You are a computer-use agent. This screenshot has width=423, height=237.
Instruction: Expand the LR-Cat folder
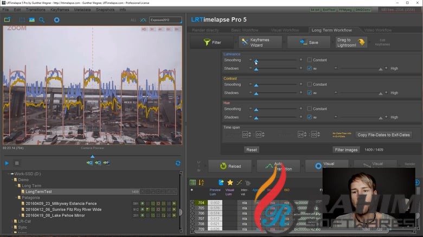(11, 221)
